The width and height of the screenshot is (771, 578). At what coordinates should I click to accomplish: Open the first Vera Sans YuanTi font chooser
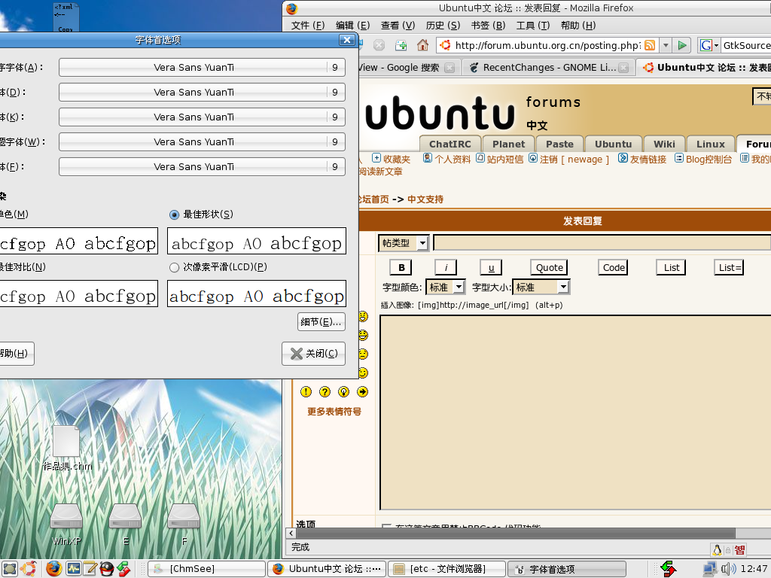[x=202, y=67]
